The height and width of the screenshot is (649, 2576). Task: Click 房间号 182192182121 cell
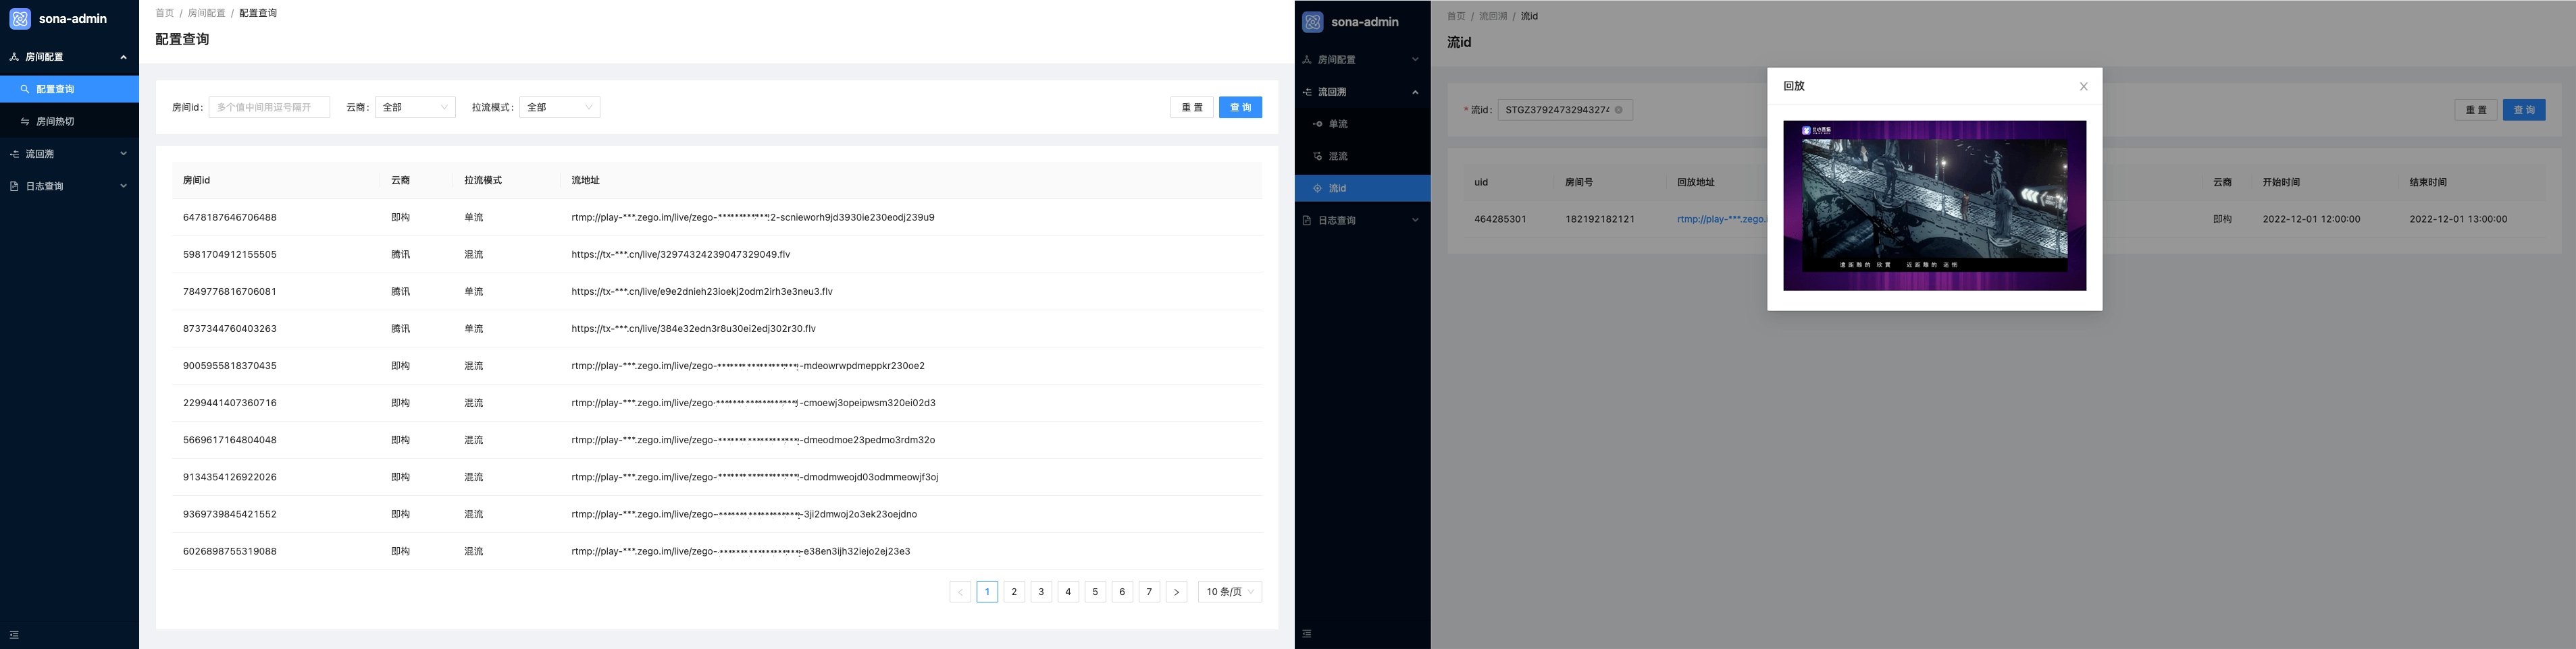pyautogui.click(x=1600, y=220)
